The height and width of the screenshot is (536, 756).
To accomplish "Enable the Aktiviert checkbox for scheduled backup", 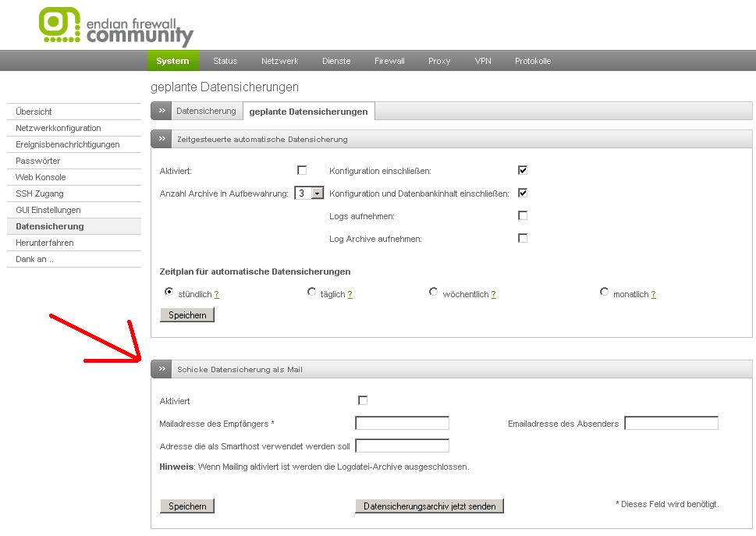I will (302, 170).
